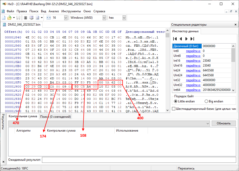Screen dimensions: 239x171
Task: Open the Анализ menu
Action: click(54, 11)
